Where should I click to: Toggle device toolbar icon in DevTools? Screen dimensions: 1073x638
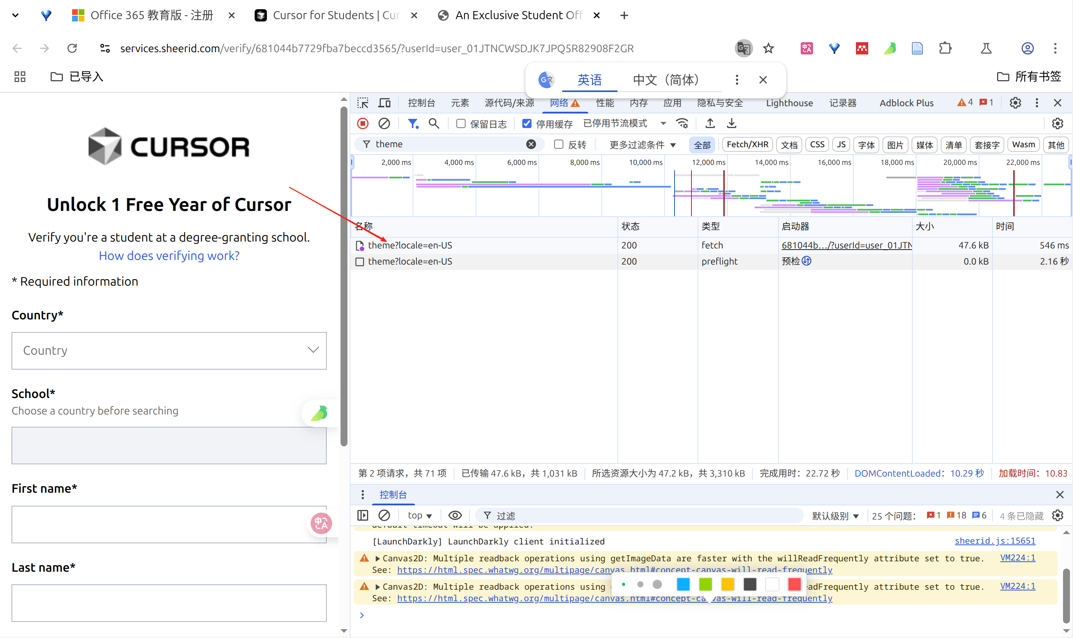click(x=384, y=103)
